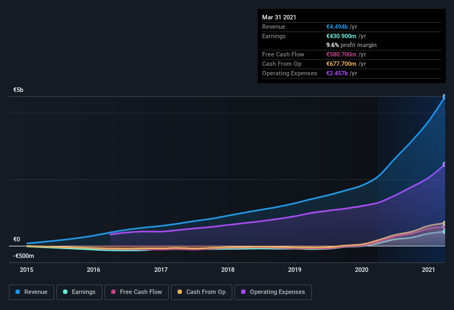Click the Cash From Op endpoint marker

tap(445, 223)
